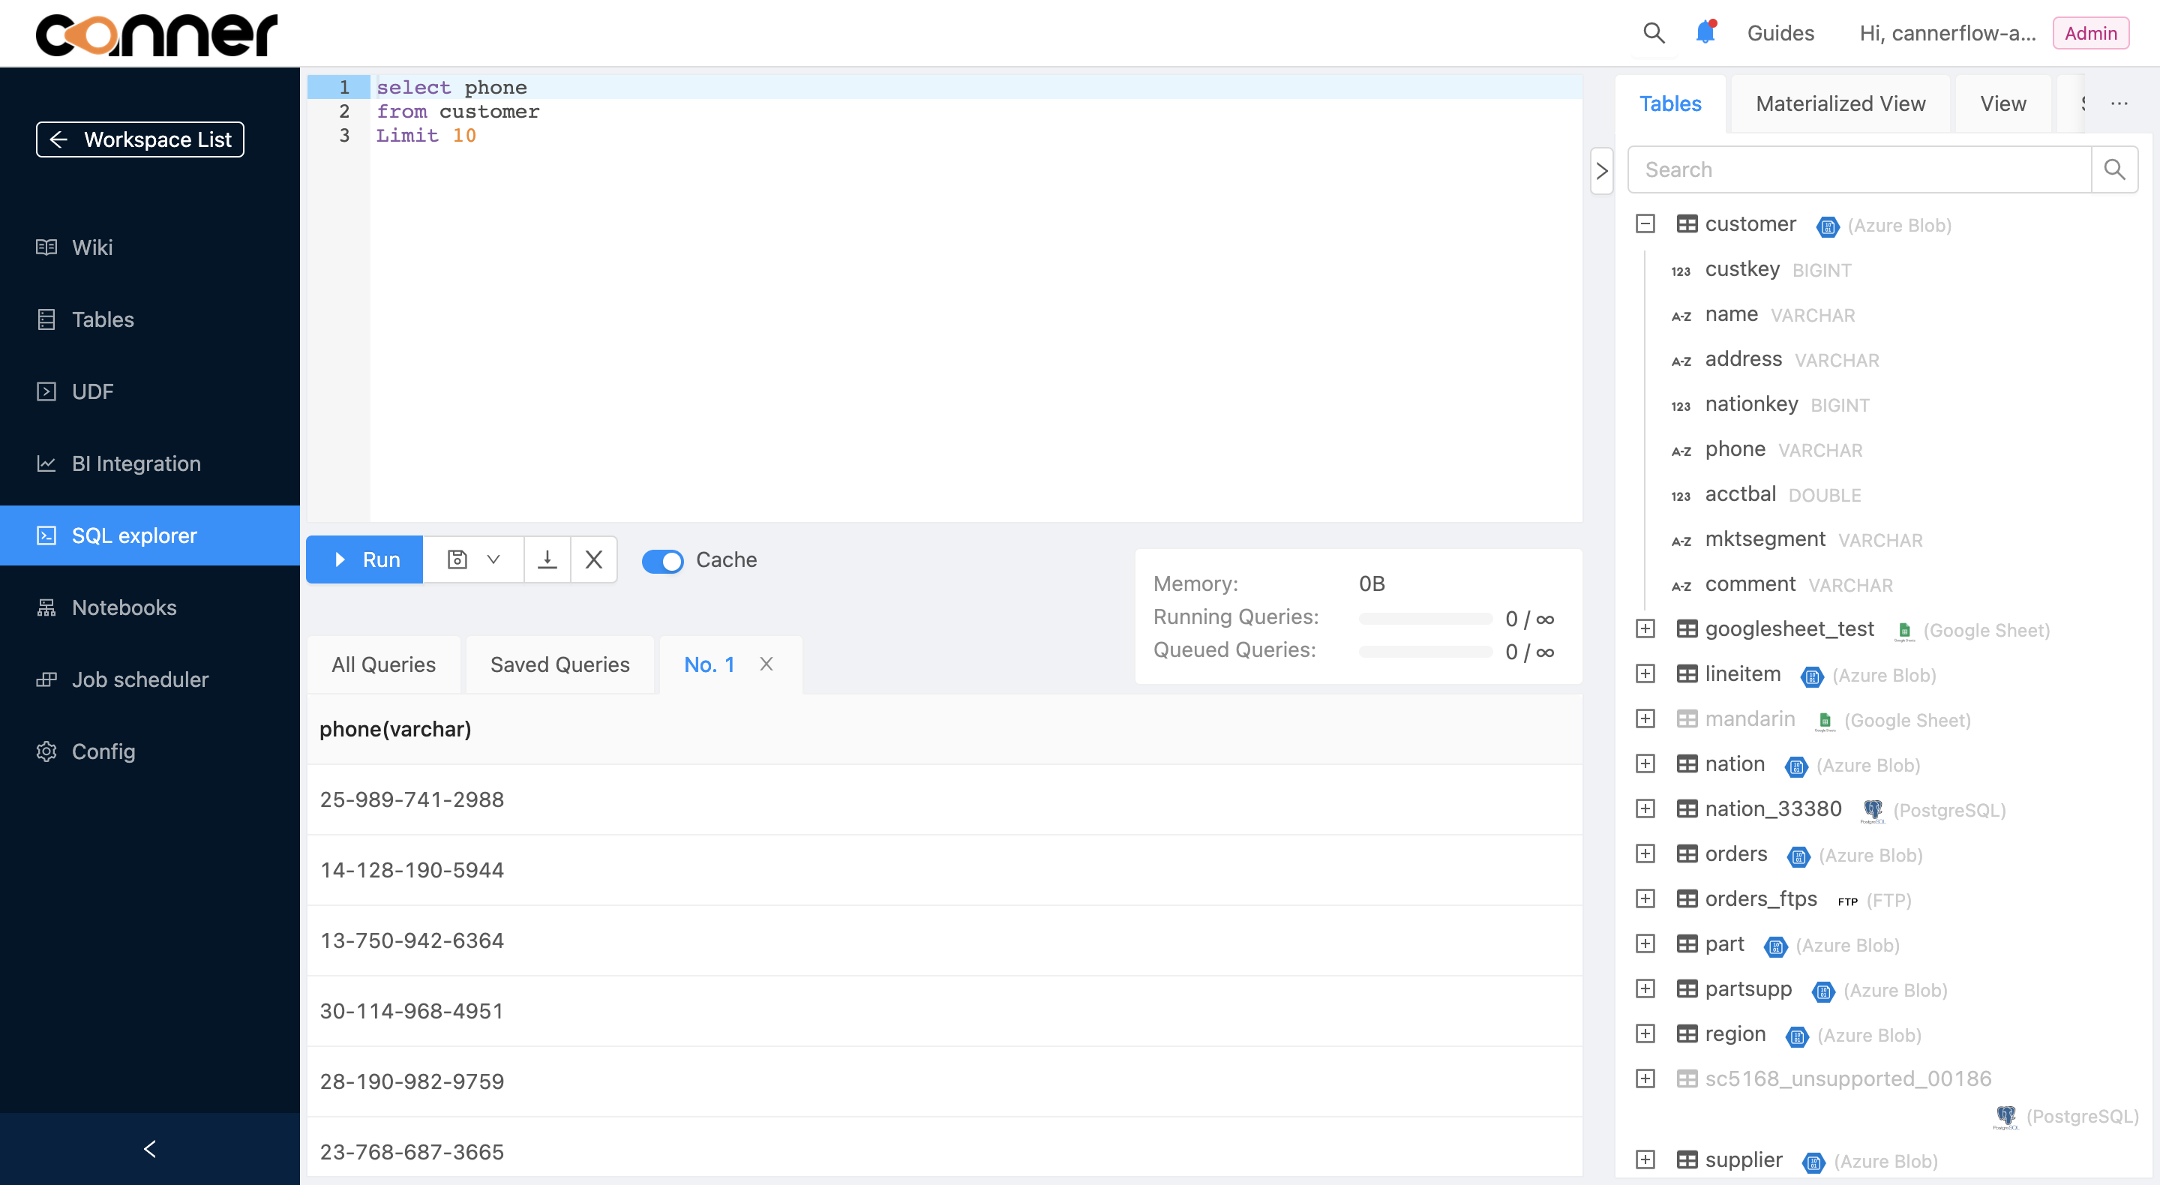Expand the orders_ftps table
This screenshot has height=1185, width=2160.
[1645, 899]
